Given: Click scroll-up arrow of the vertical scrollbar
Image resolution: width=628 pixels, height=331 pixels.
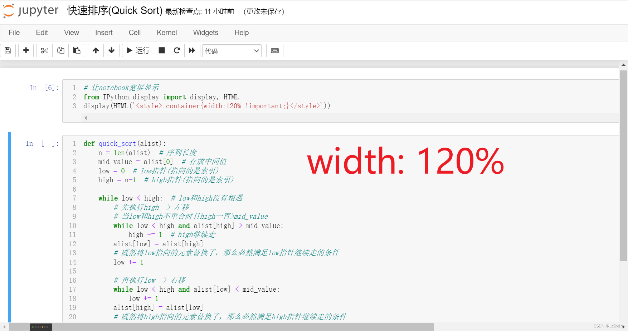Looking at the screenshot, I should tap(623, 65).
